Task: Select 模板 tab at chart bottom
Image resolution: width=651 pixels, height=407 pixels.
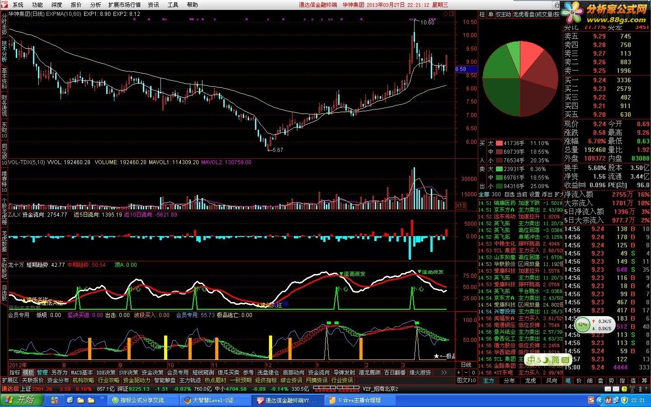Action: tap(28, 373)
